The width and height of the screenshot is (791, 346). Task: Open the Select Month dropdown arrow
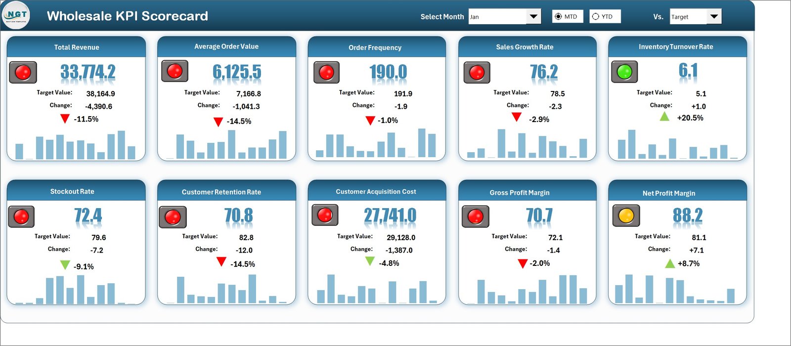pos(533,17)
